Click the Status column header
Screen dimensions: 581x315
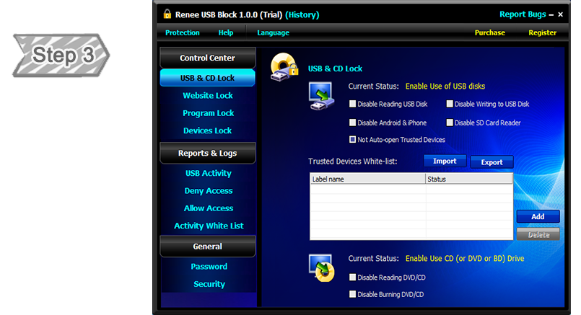tap(468, 179)
